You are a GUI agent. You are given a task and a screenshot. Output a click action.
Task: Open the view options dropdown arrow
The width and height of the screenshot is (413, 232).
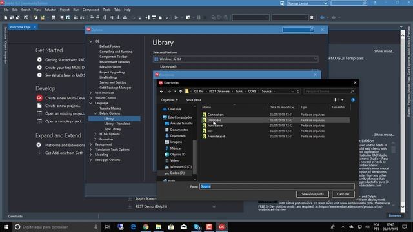pos(342,100)
